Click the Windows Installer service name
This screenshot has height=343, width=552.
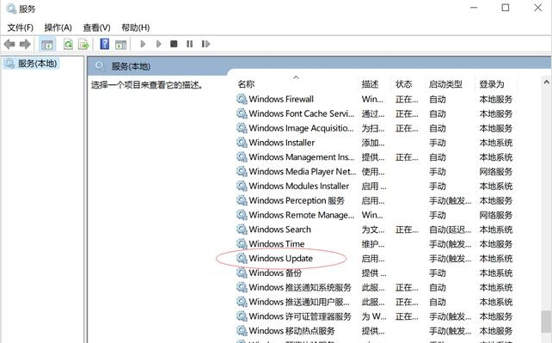point(282,143)
